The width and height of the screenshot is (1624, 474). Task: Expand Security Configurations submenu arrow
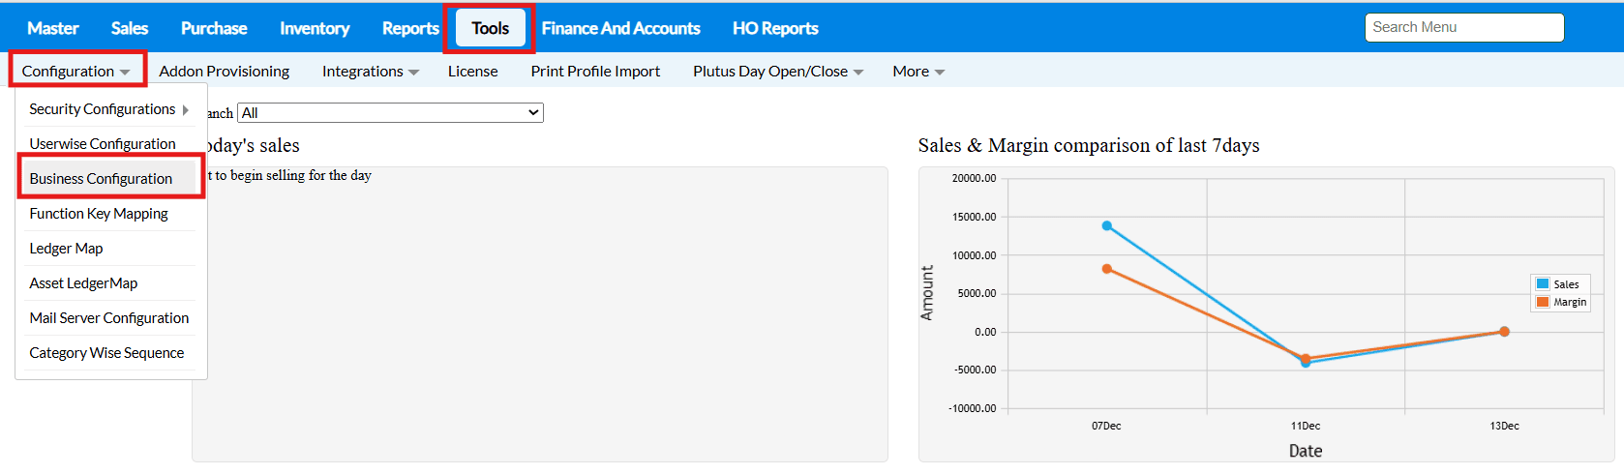point(185,109)
